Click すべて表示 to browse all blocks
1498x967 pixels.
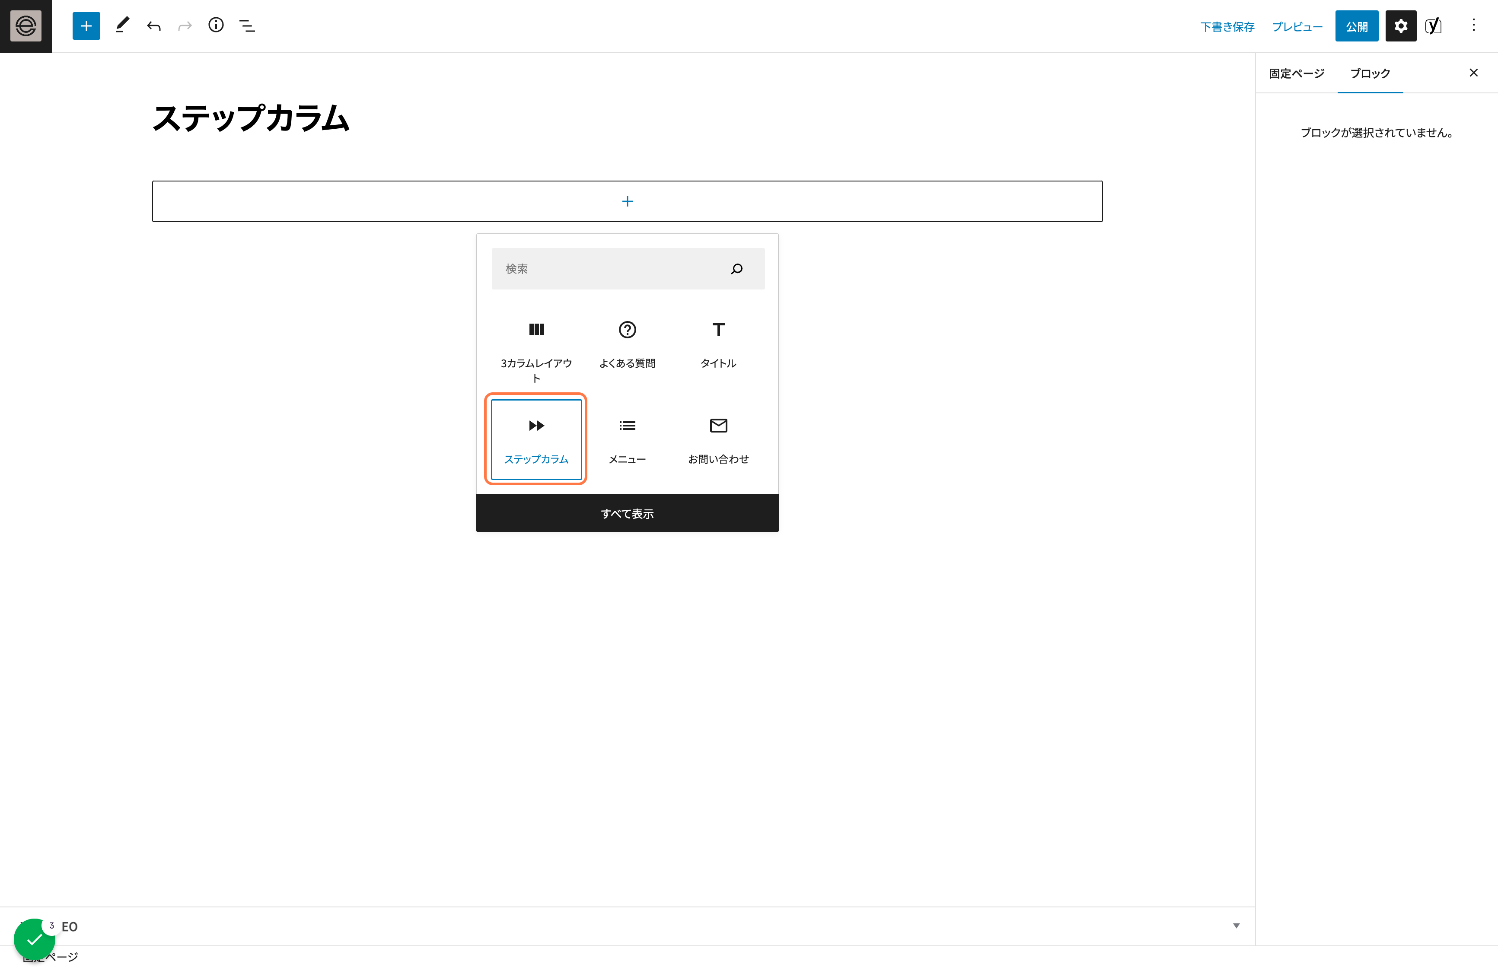[627, 513]
